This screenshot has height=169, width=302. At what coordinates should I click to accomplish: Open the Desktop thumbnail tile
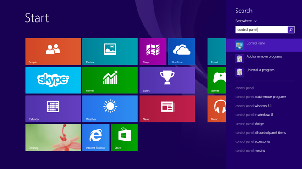[x=53, y=137]
